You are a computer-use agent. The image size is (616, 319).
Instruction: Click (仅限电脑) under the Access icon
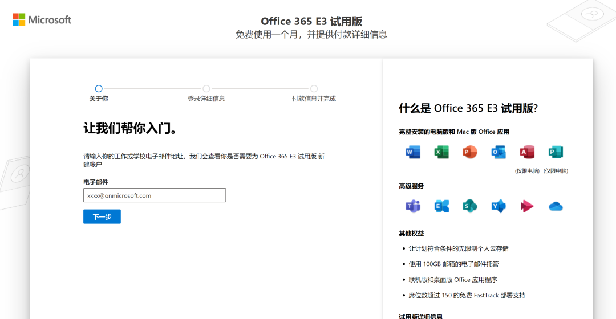527,171
